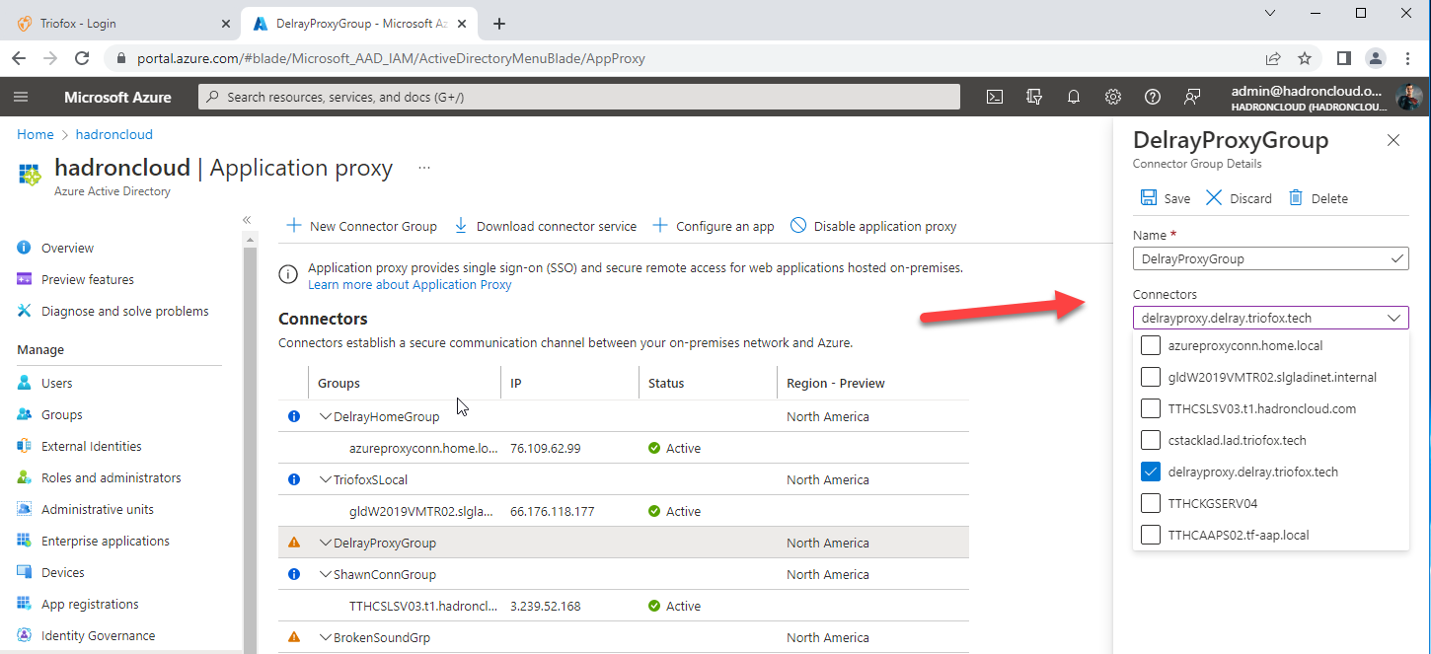Check gldW2019VMTR02.slgladinet.internal connector
The width and height of the screenshot is (1431, 654).
pyautogui.click(x=1150, y=377)
